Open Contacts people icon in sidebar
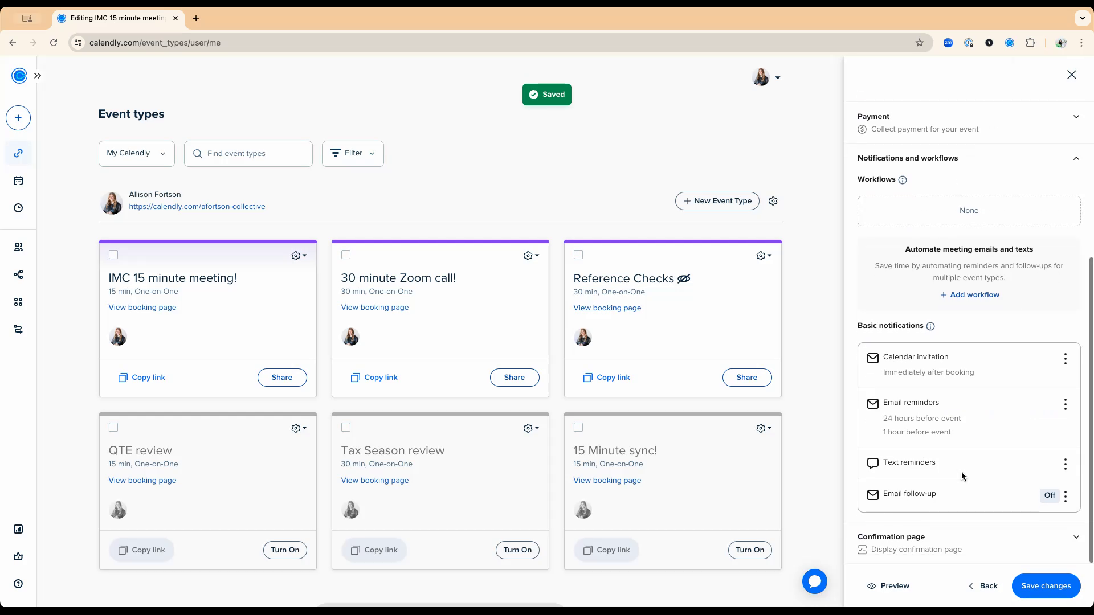Screen dimensions: 1094x615 tap(18, 247)
